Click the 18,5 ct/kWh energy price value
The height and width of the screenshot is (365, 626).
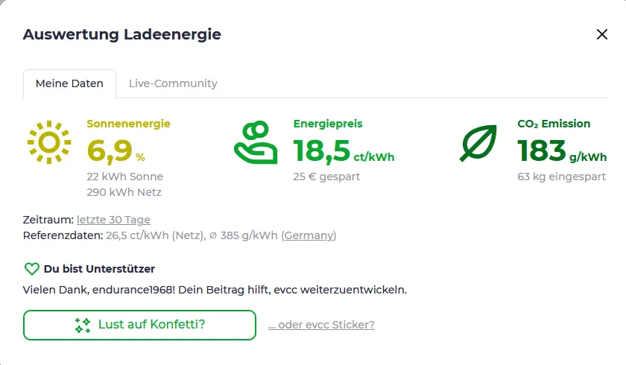344,151
